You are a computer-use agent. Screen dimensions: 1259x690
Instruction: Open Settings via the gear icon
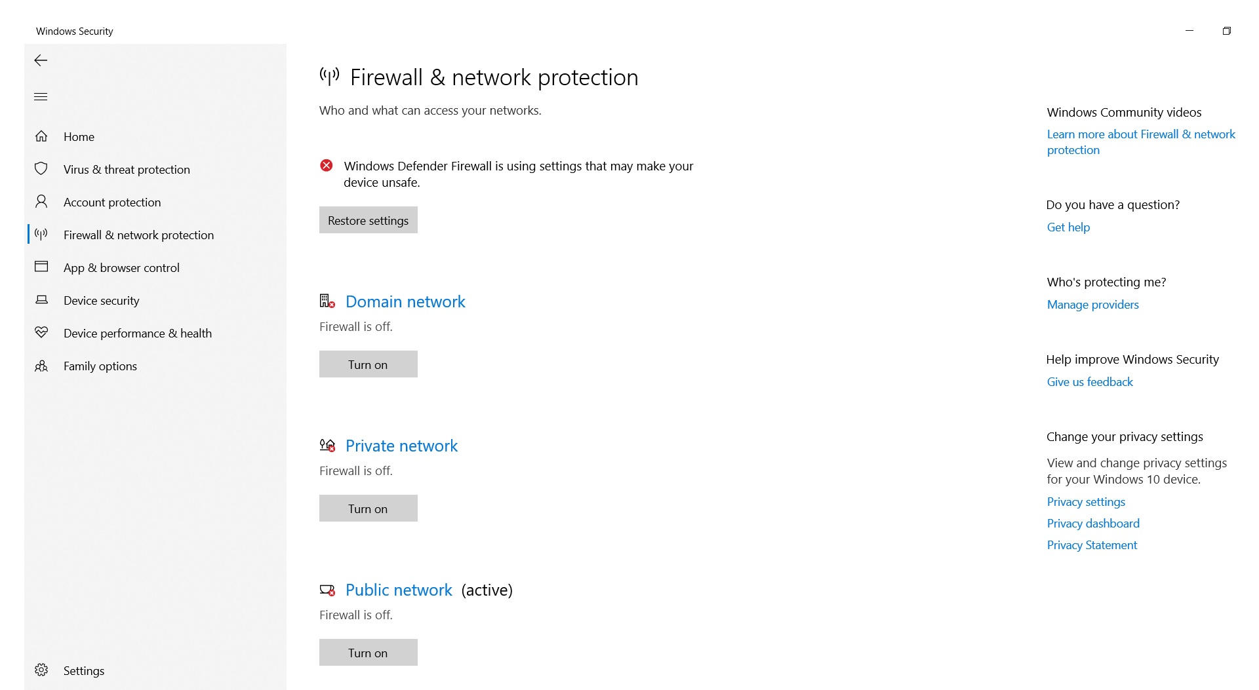point(41,670)
